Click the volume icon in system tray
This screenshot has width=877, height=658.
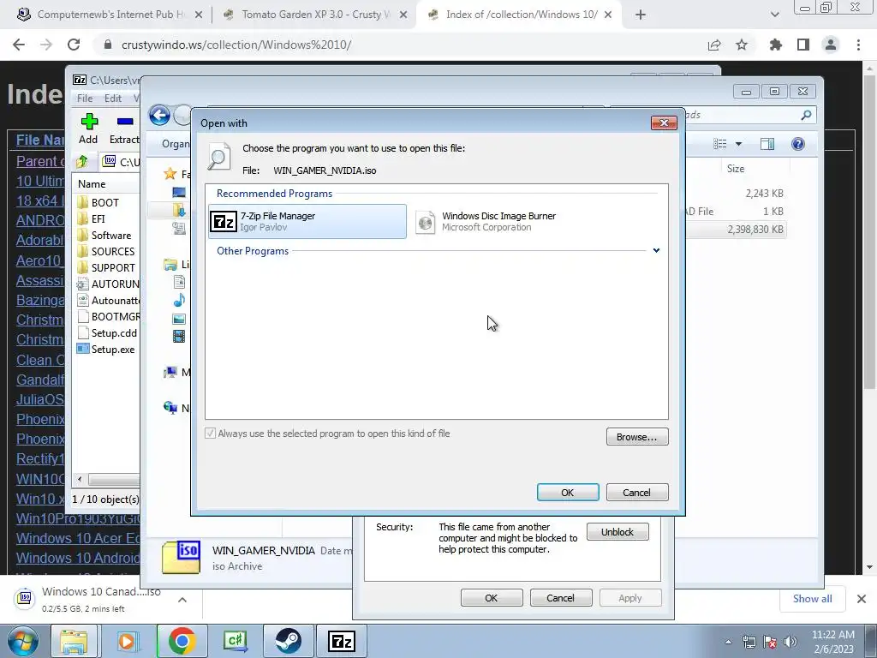pyautogui.click(x=790, y=642)
